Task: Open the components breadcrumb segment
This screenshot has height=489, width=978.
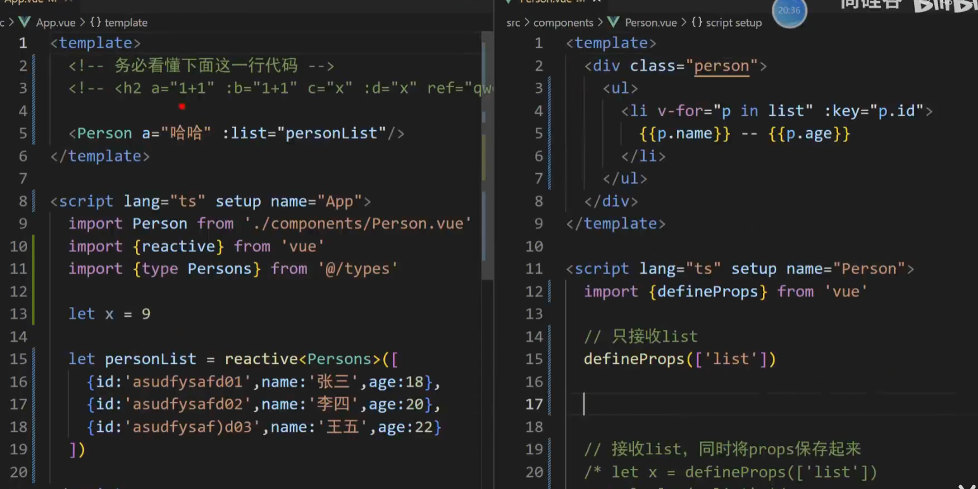Action: pyautogui.click(x=563, y=22)
